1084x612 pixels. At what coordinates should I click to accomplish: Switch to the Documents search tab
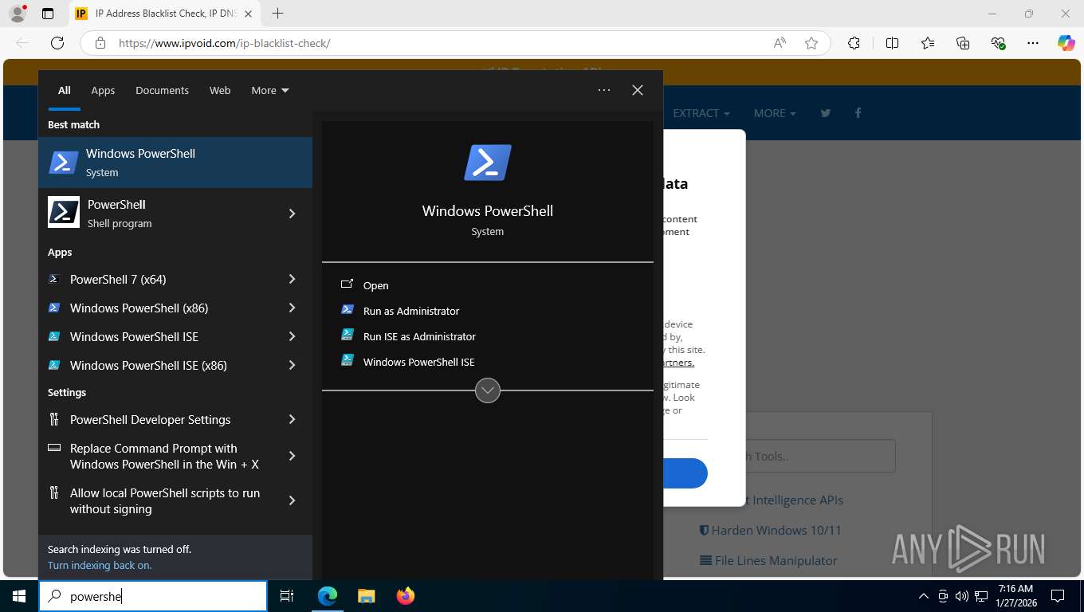(162, 90)
